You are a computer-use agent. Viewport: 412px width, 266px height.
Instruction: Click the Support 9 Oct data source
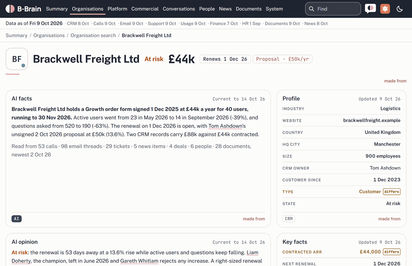162,23
